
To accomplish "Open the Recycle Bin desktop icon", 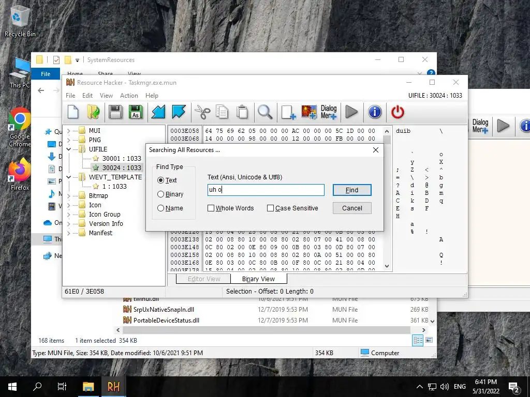I will (20, 21).
